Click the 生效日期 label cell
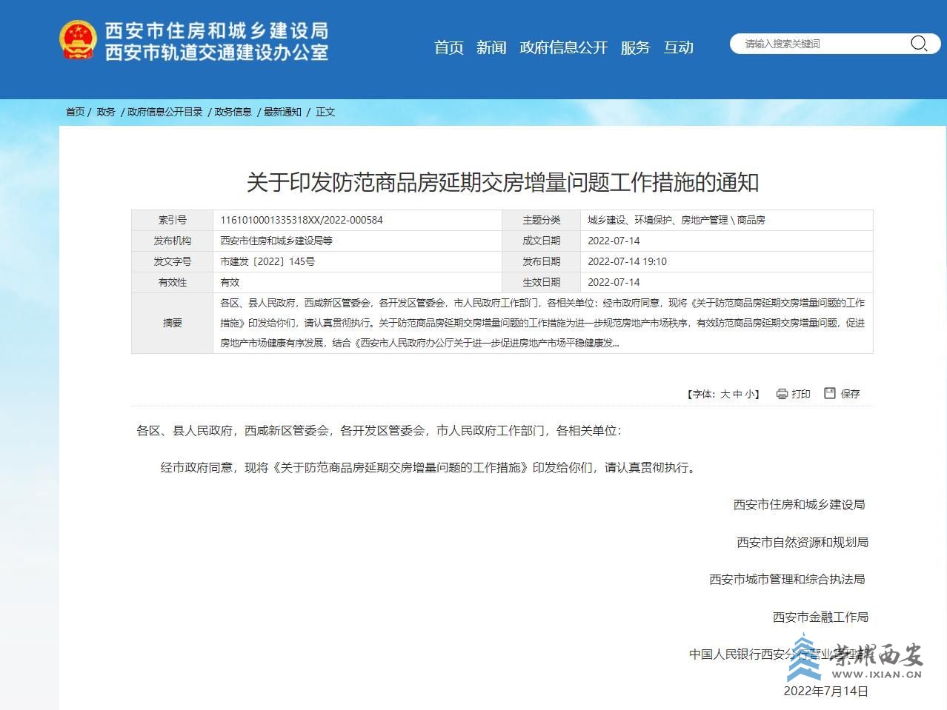 542,282
